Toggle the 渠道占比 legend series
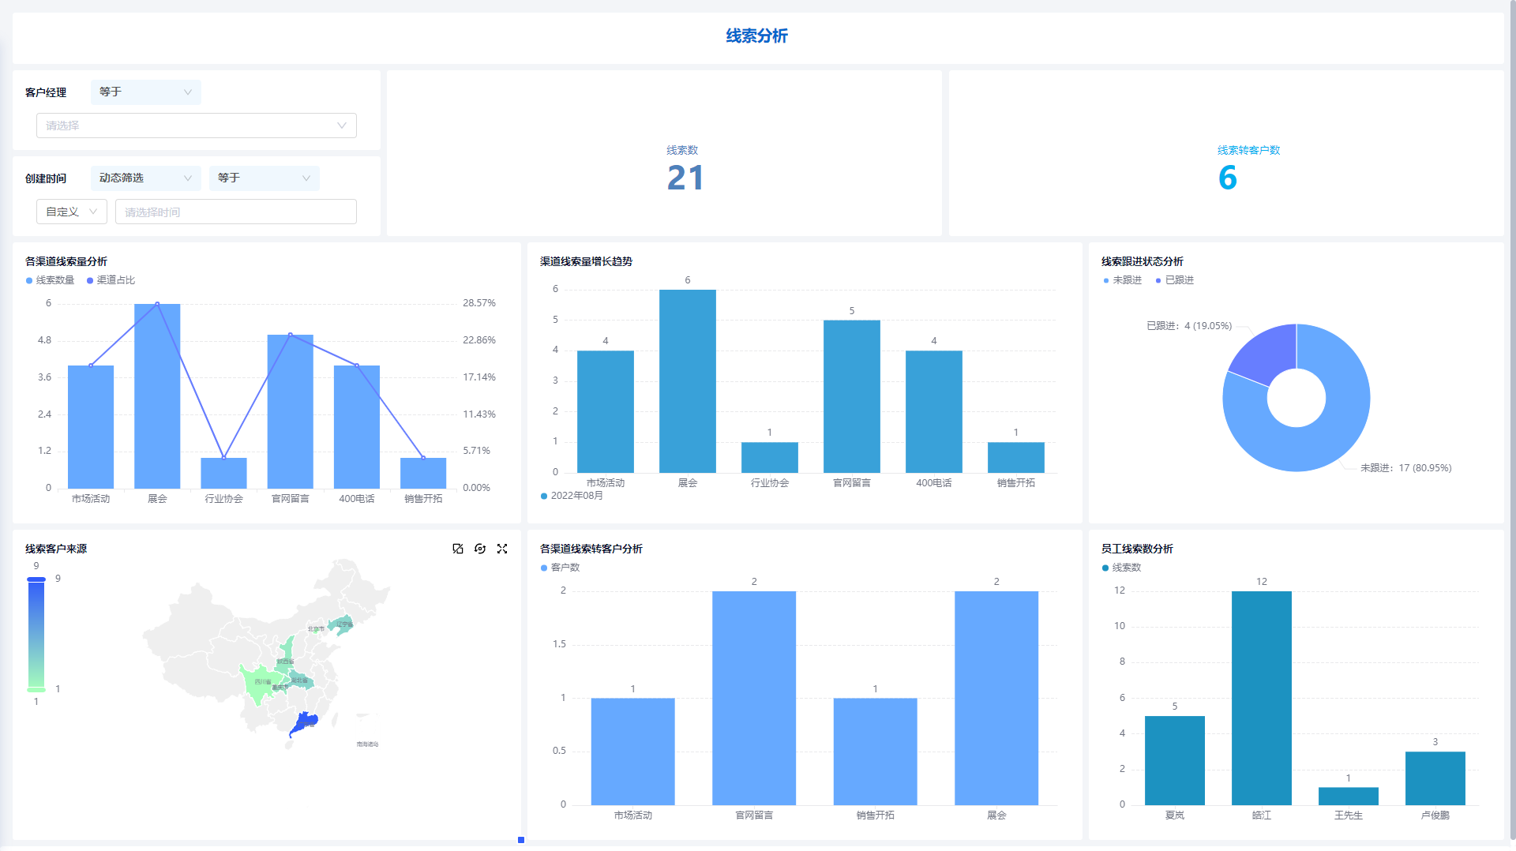 click(111, 280)
